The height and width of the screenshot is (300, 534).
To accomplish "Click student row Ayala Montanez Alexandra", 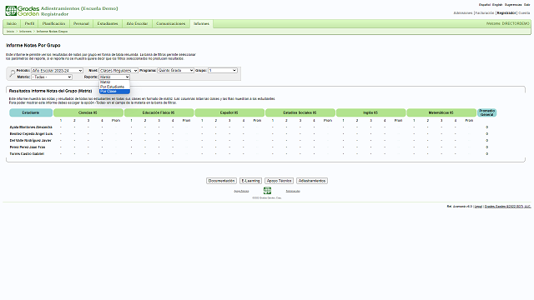I will click(x=31, y=127).
